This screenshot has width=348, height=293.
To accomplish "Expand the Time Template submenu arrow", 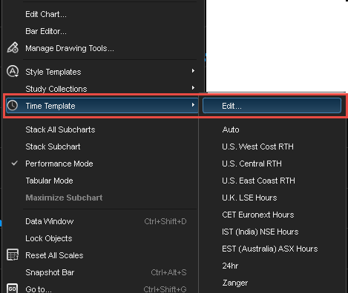I will 193,105.
